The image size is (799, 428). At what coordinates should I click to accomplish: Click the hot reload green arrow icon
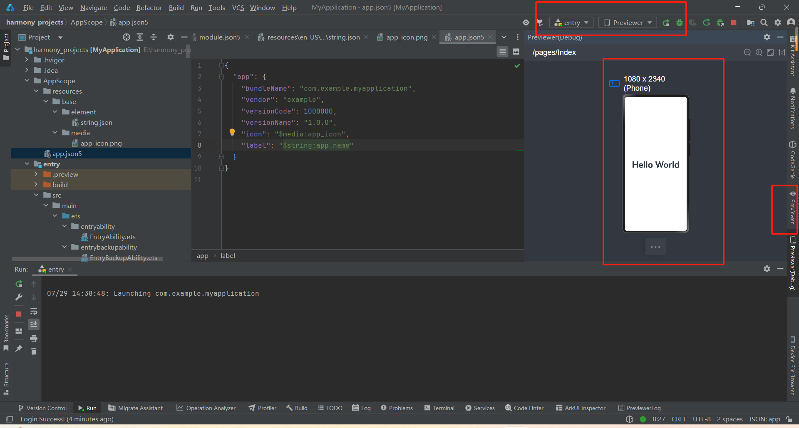(x=707, y=23)
